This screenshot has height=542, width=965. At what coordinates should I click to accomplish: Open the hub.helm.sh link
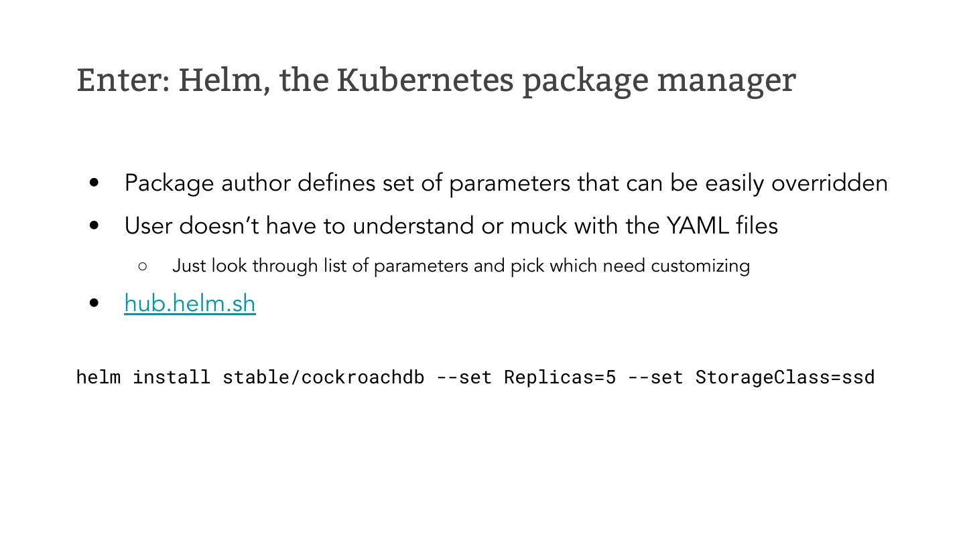190,303
